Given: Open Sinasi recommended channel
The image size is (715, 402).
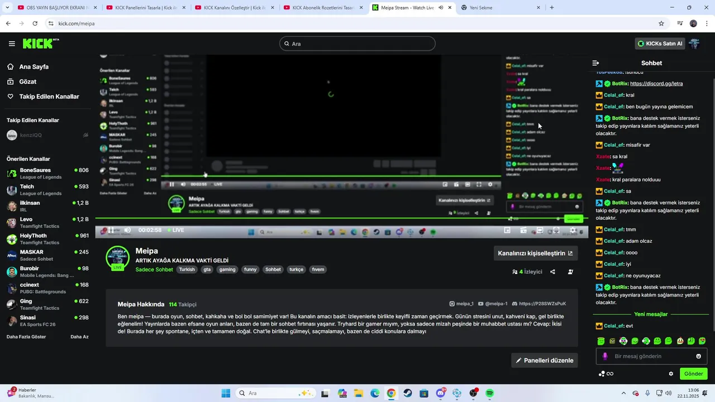Looking at the screenshot, I should 47,320.
